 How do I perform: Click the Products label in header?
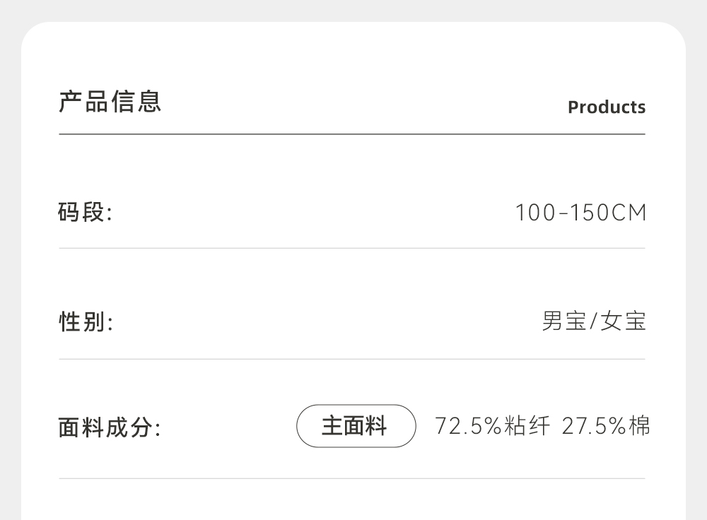click(607, 107)
